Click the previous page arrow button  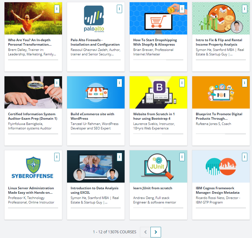145,232
